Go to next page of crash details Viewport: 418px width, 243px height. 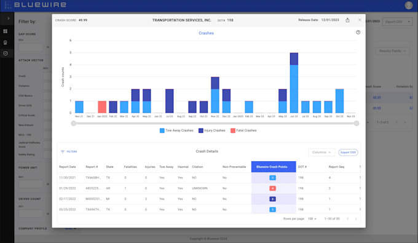tap(356, 219)
